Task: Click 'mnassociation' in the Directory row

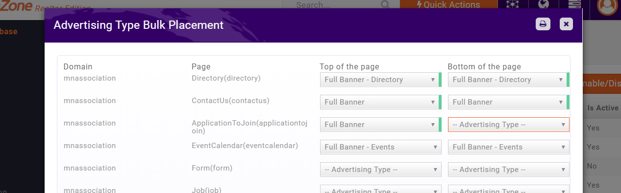Action: coord(90,78)
